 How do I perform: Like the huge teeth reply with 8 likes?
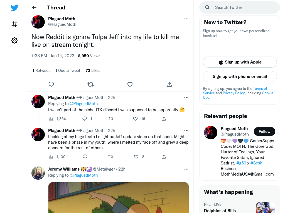[136, 157]
